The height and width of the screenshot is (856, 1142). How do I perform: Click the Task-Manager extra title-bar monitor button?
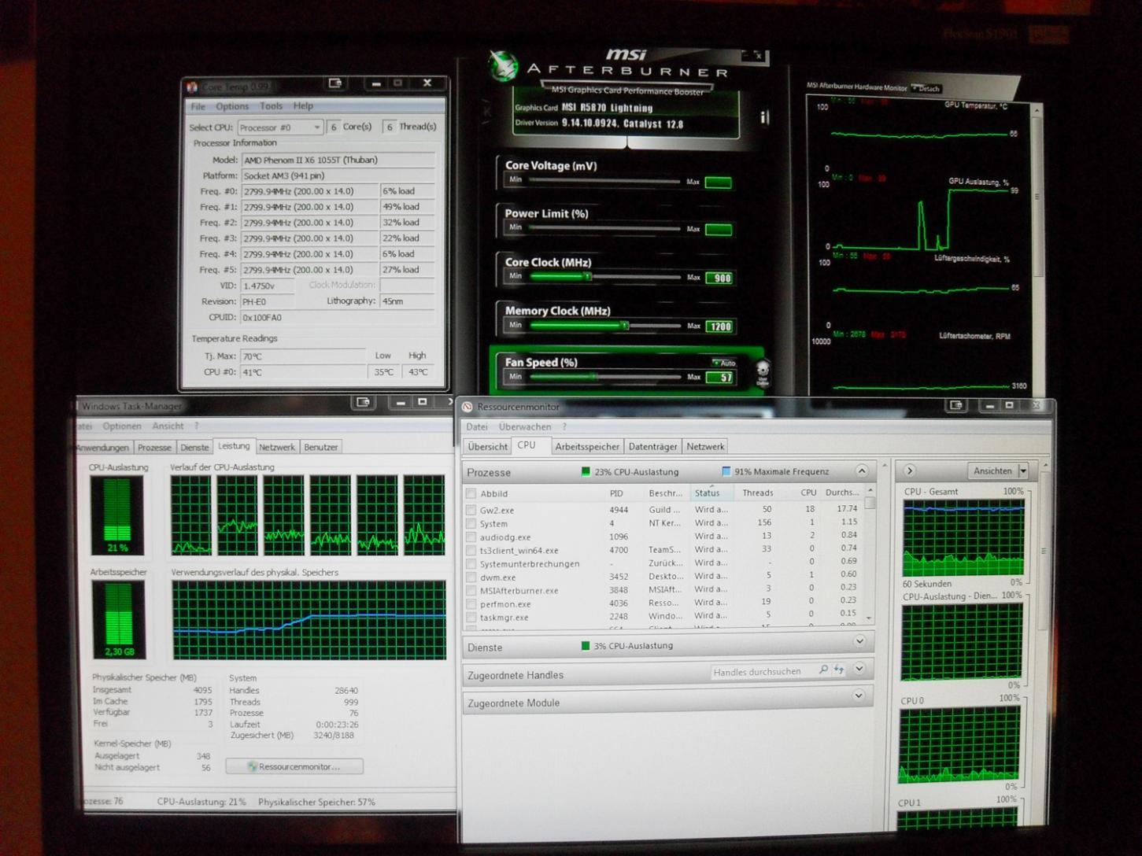(x=363, y=403)
